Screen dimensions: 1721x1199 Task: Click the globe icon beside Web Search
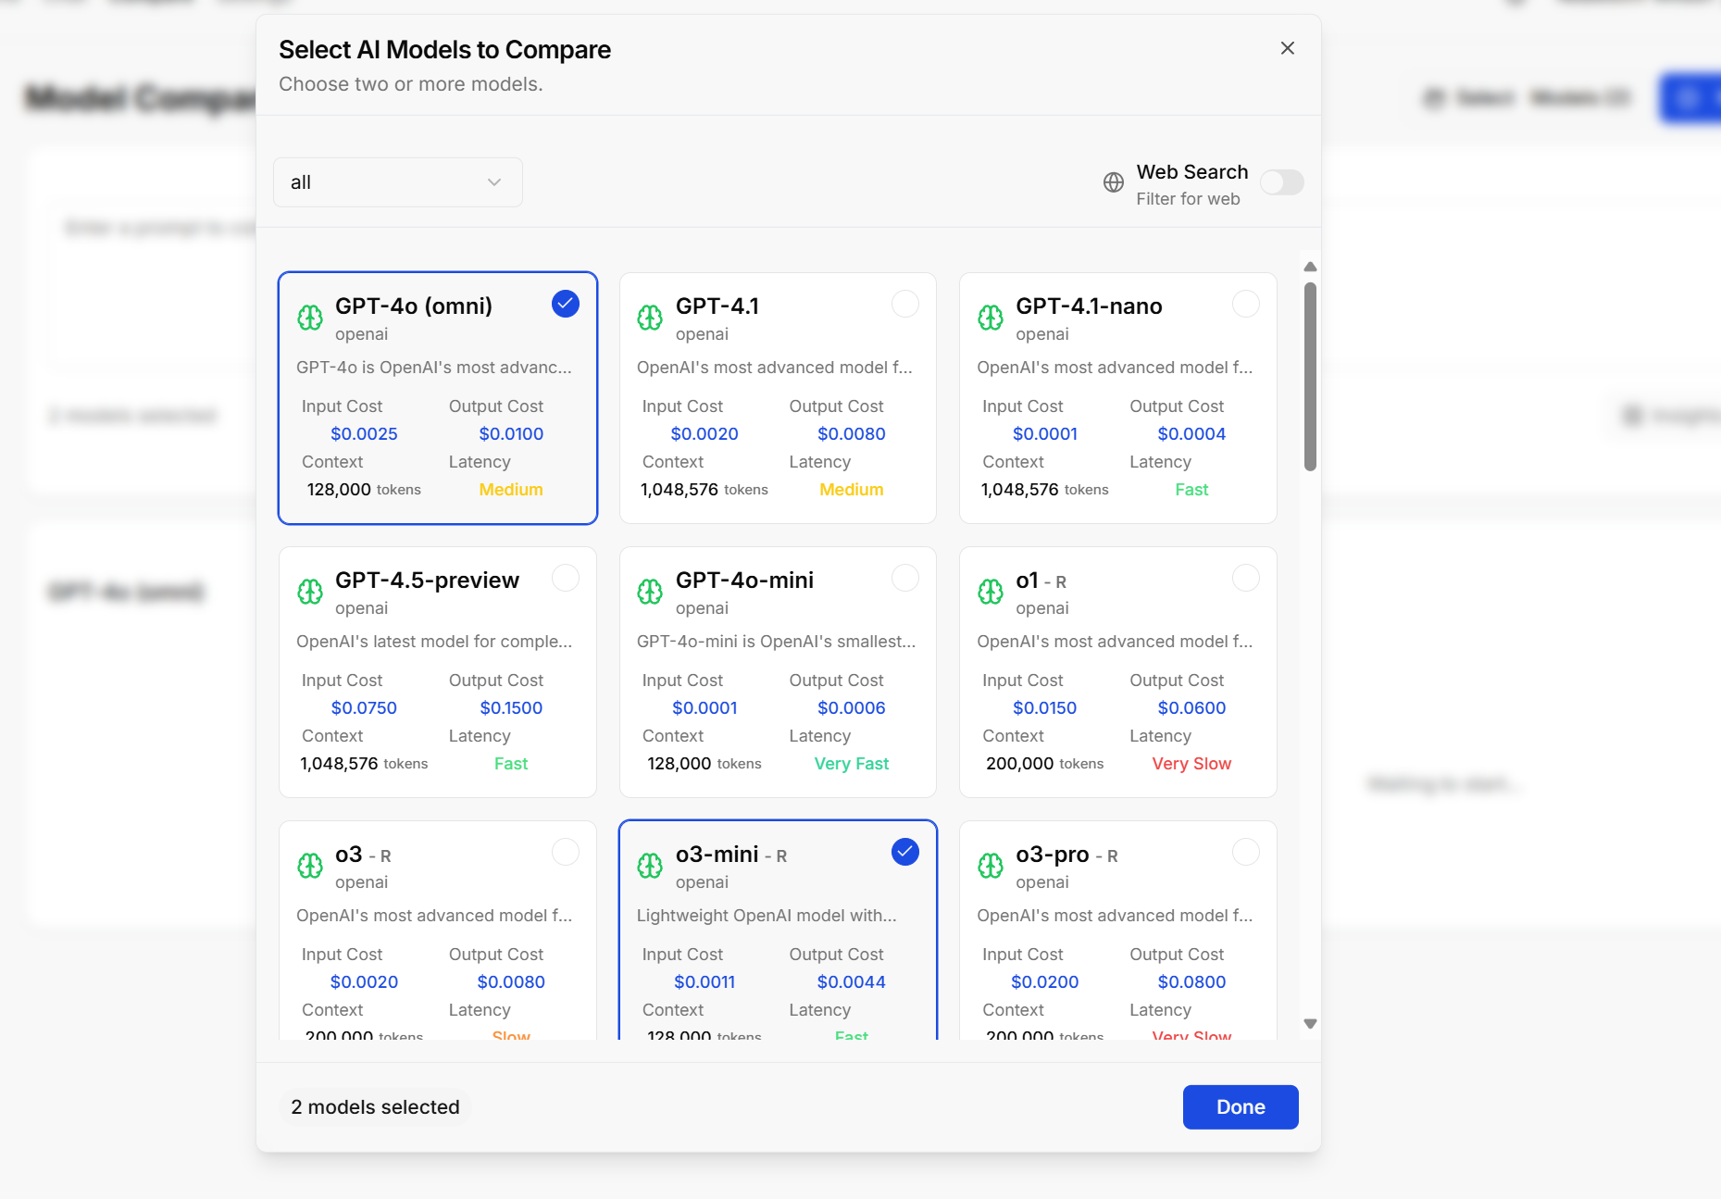click(x=1114, y=182)
